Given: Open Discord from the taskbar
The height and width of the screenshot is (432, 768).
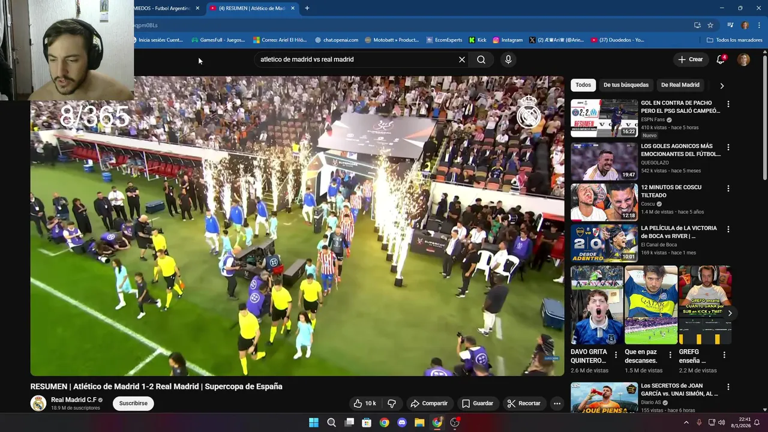Looking at the screenshot, I should coord(402,422).
